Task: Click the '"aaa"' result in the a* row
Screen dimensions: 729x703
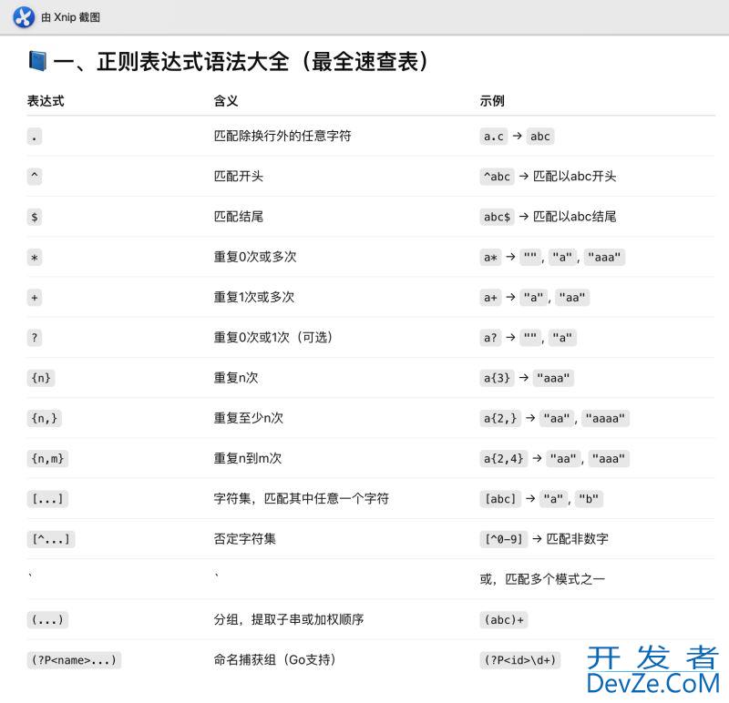Action: click(x=604, y=258)
